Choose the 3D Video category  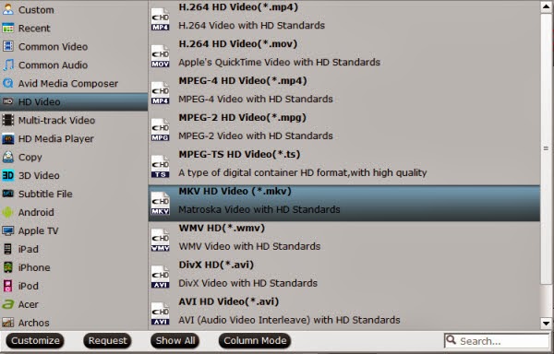coord(74,175)
